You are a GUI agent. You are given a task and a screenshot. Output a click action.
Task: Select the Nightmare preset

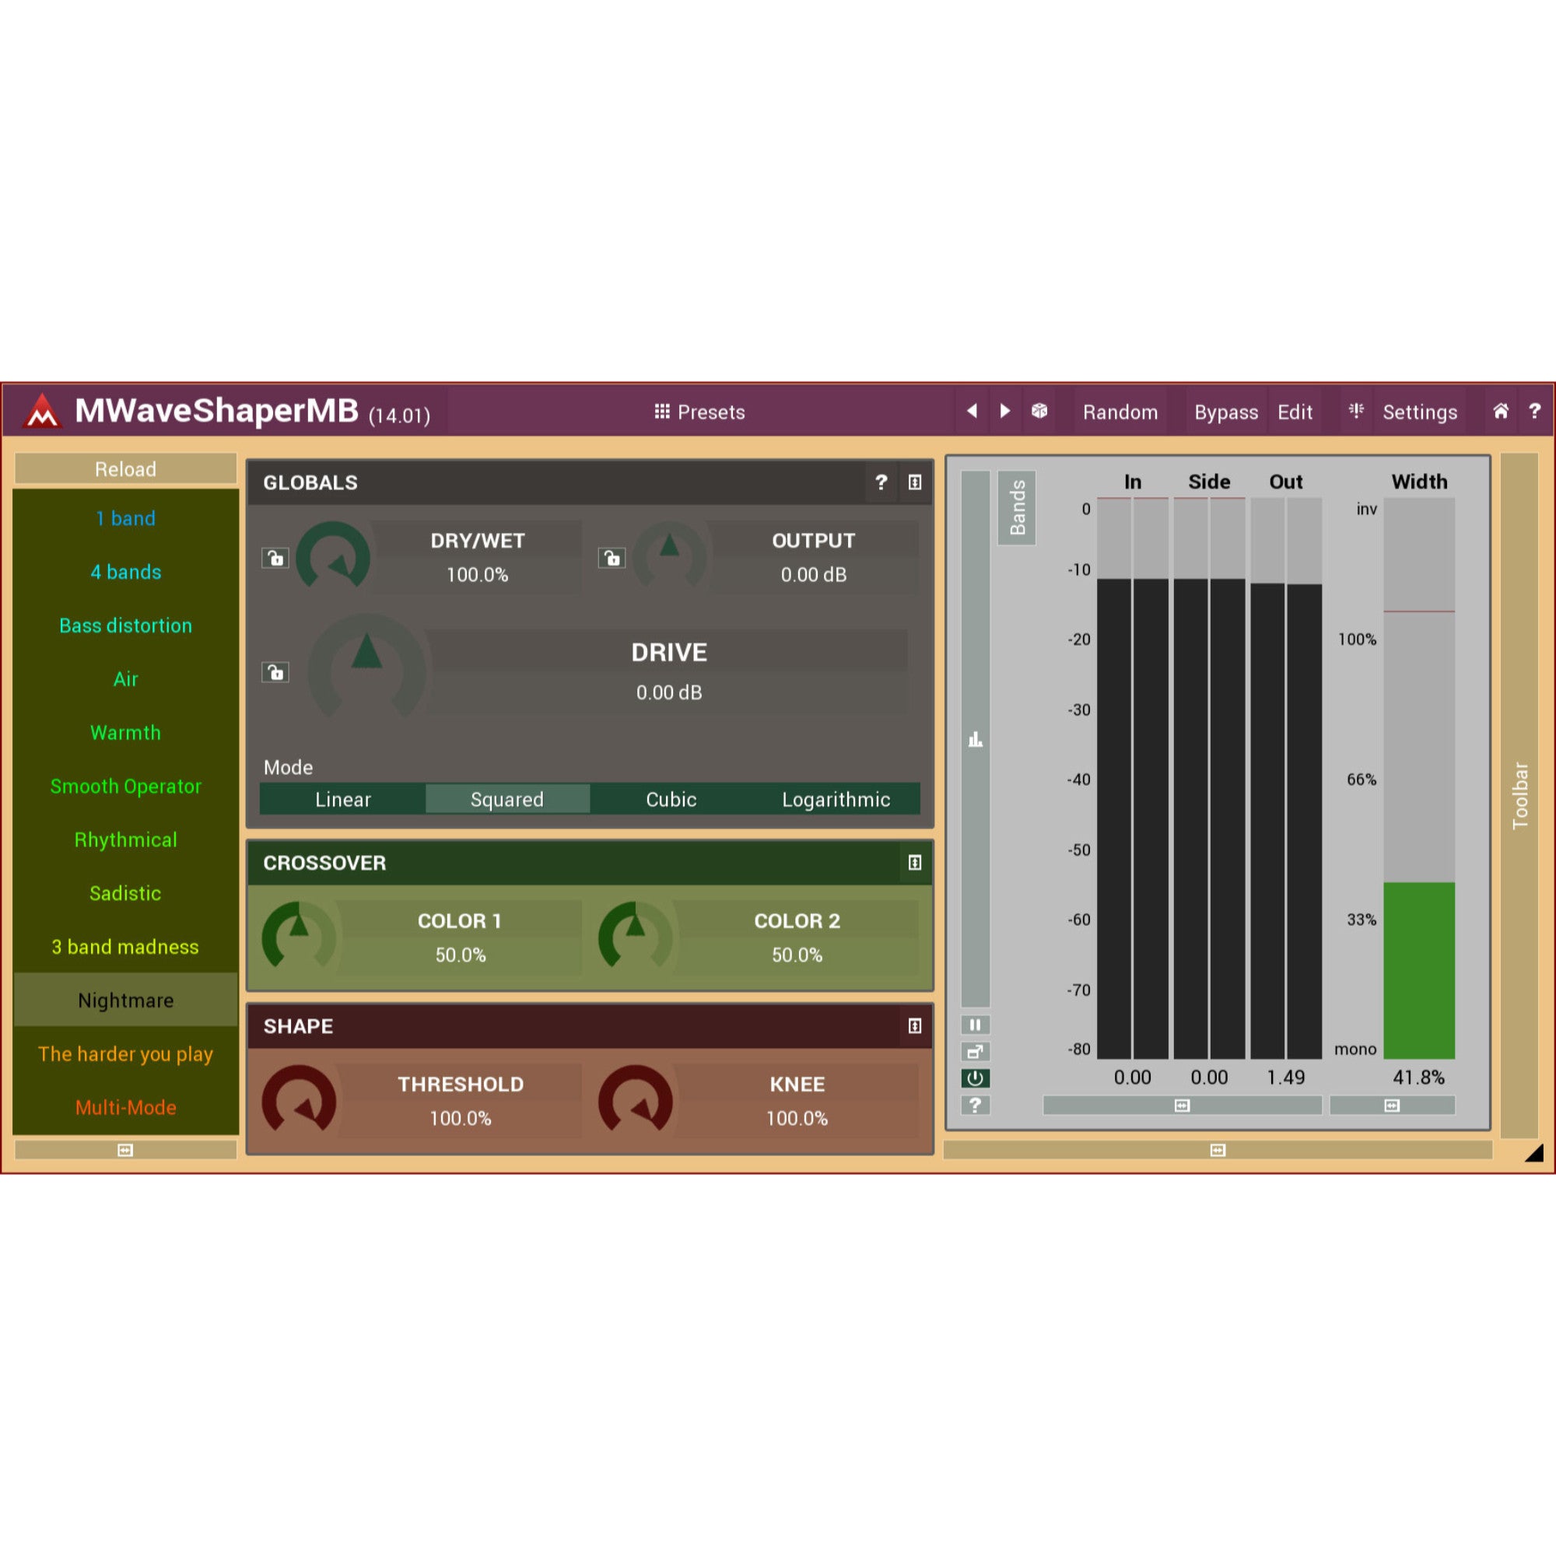[125, 1001]
